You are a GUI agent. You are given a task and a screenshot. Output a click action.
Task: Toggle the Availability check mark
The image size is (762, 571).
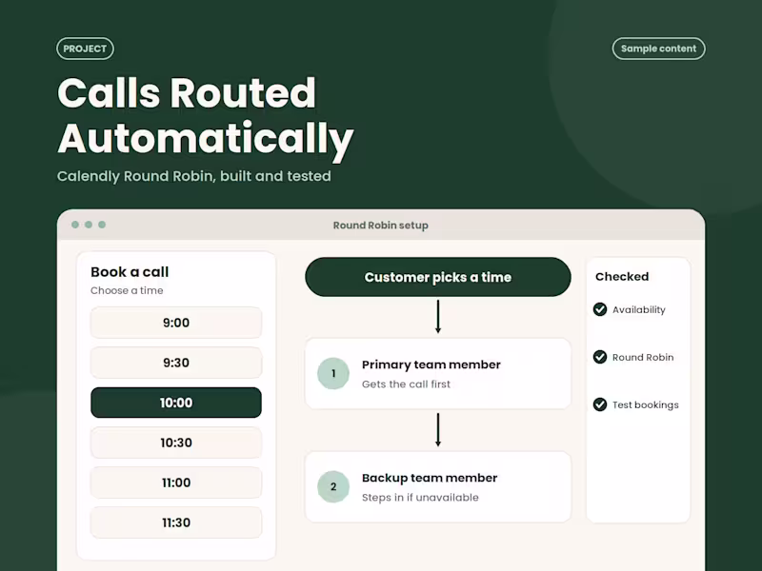pyautogui.click(x=600, y=309)
